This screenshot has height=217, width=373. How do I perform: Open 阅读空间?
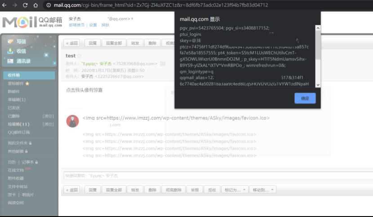pos(16,203)
